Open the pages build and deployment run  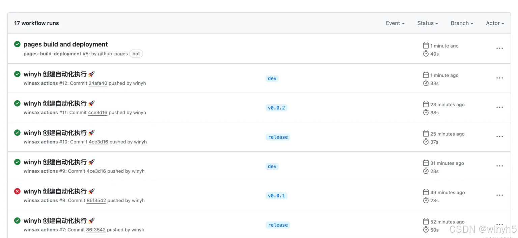coord(66,44)
